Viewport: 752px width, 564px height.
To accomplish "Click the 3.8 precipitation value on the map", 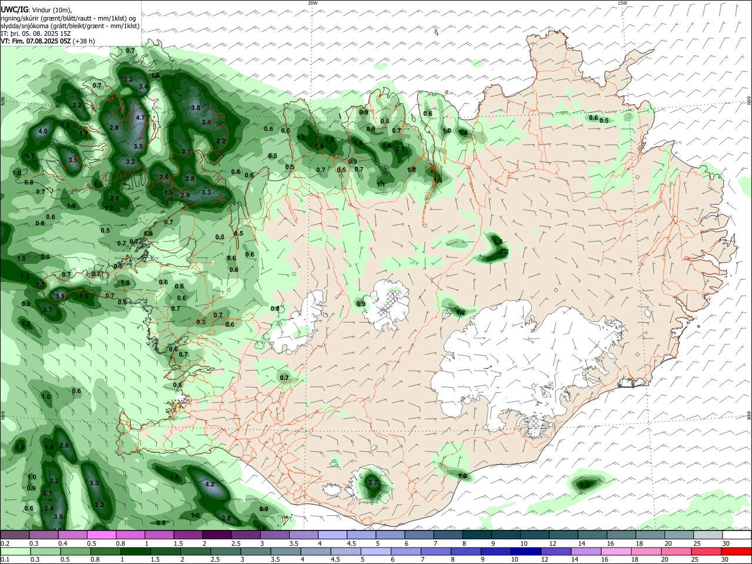I will pyautogui.click(x=196, y=108).
